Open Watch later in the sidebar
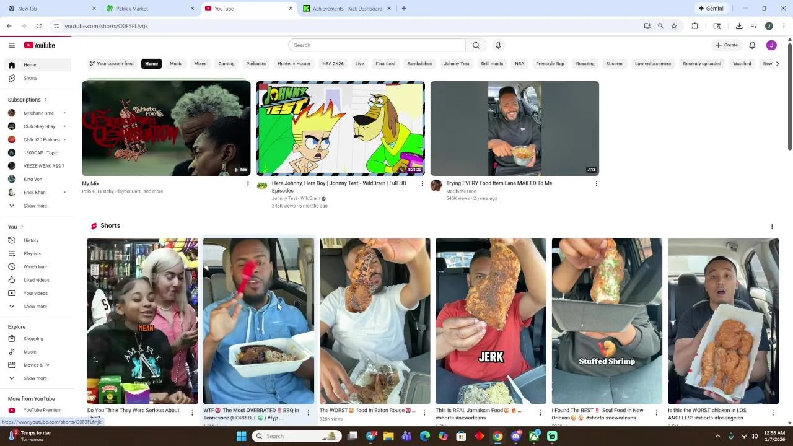 pyautogui.click(x=37, y=266)
